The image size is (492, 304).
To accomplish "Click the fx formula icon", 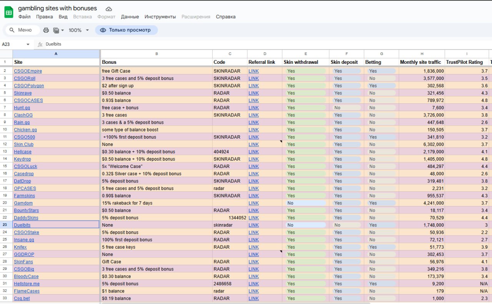I will coord(40,44).
